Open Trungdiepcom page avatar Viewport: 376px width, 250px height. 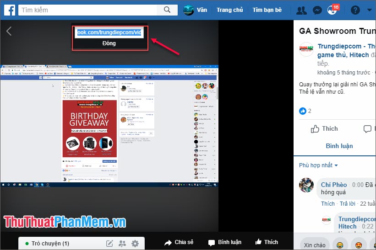[306, 49]
